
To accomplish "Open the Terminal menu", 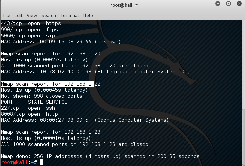I will point(69,15).
